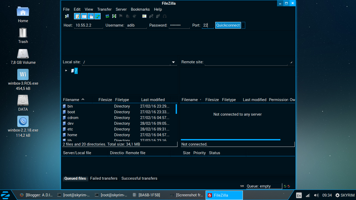356x200 pixels.
Task: Open the Site Manager toolbar icon
Action: coord(67,16)
